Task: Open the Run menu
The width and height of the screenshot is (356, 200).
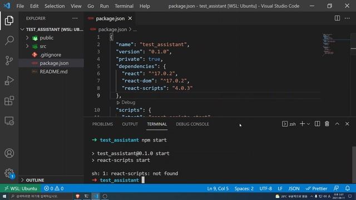Action: click(104, 6)
